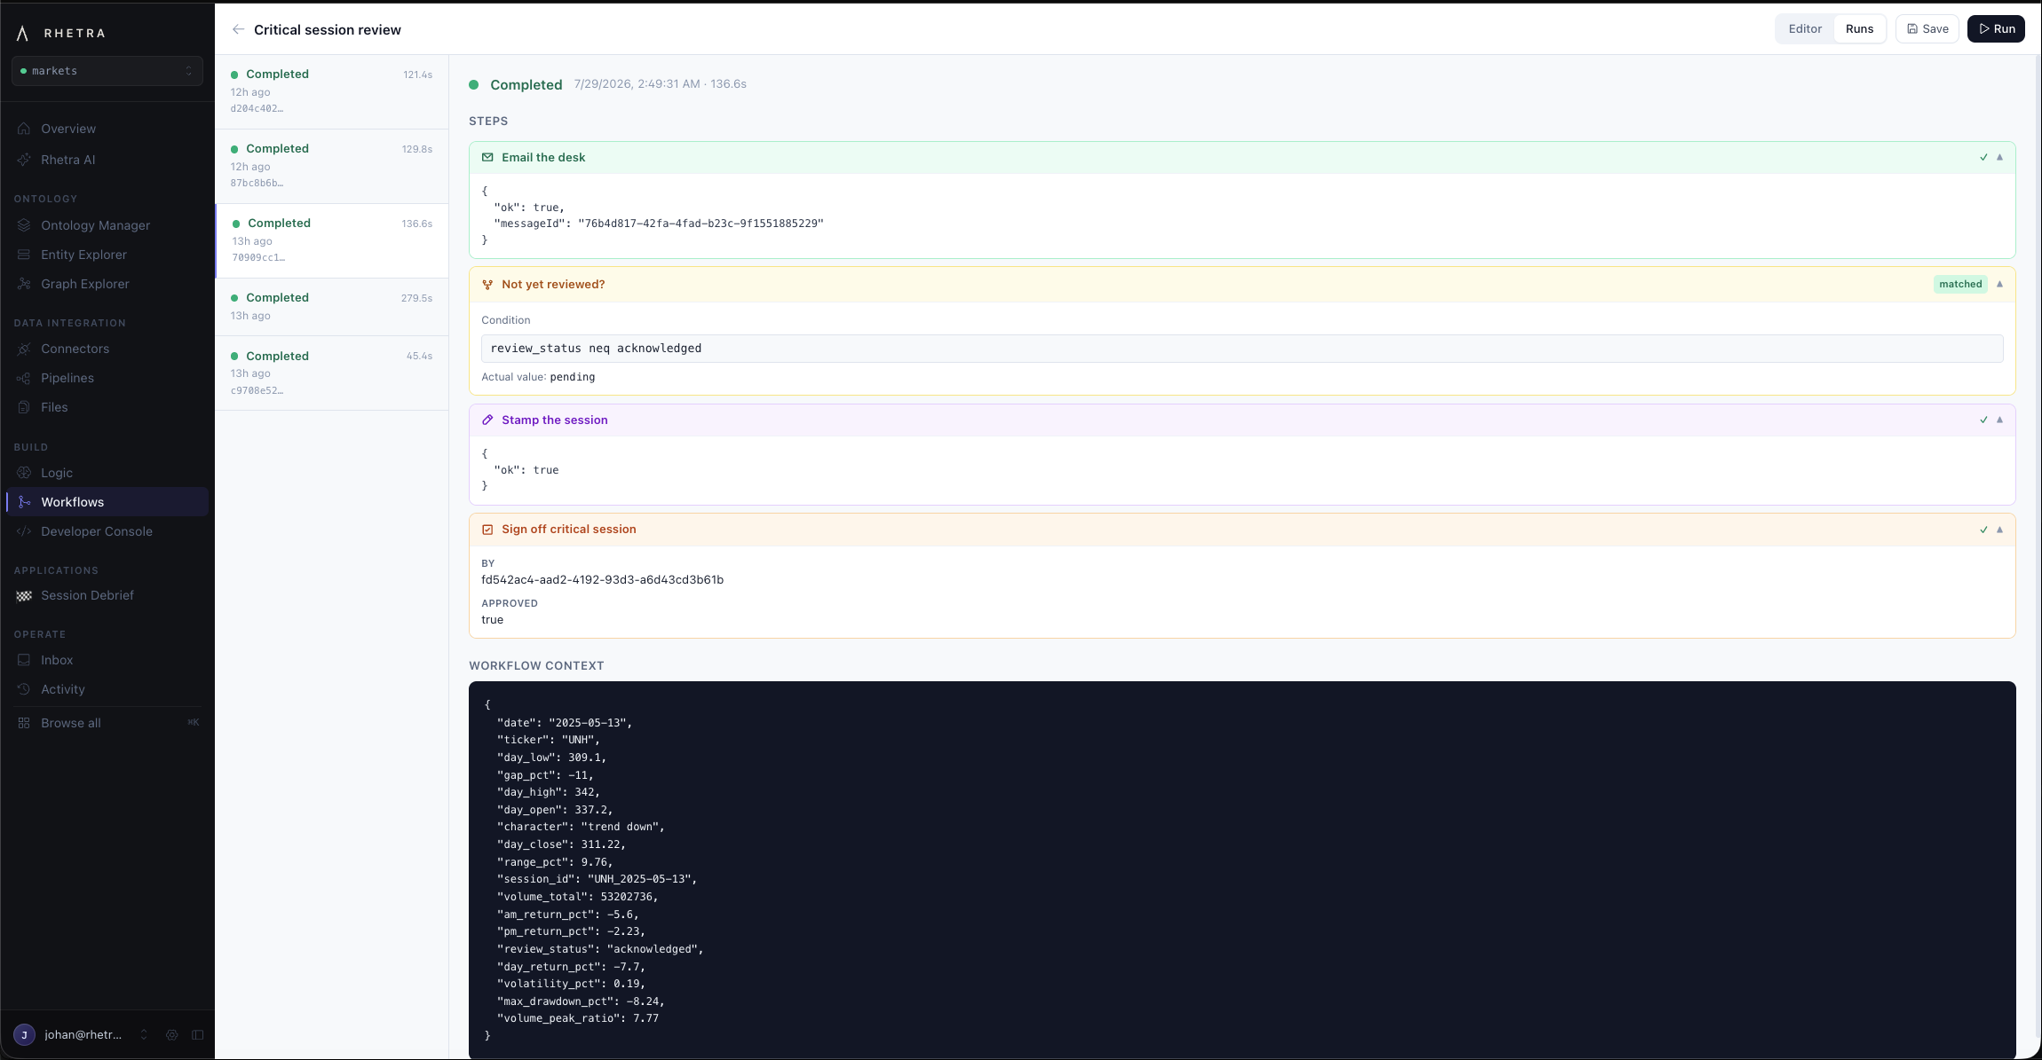Switch to the Editor tab

tap(1805, 29)
